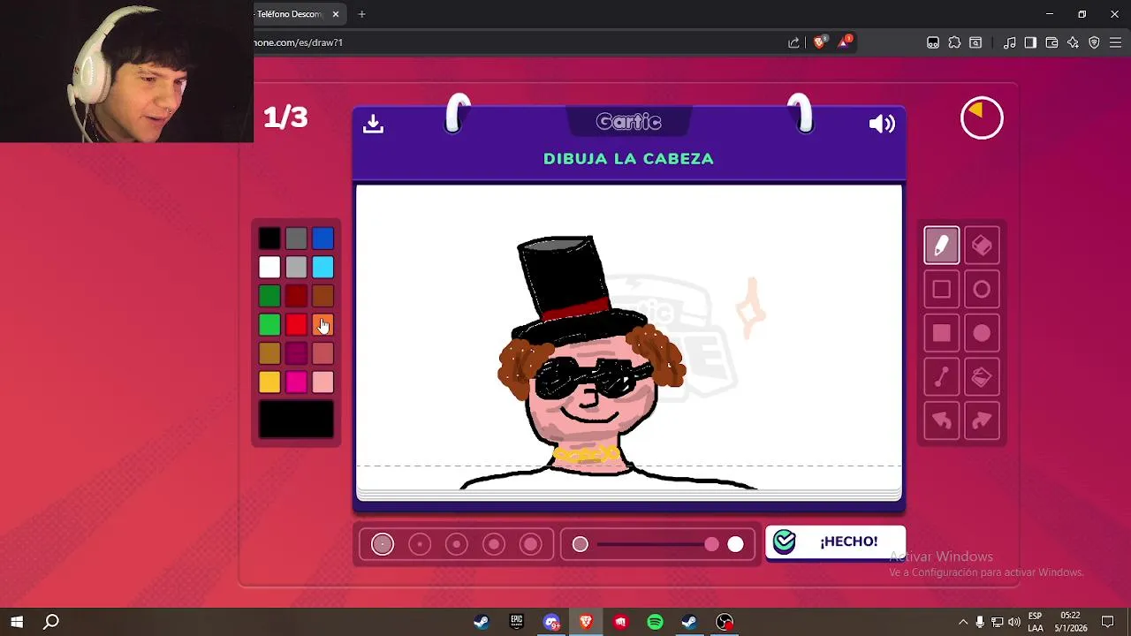This screenshot has width=1131, height=636.
Task: Select the middle brush size
Action: (457, 544)
